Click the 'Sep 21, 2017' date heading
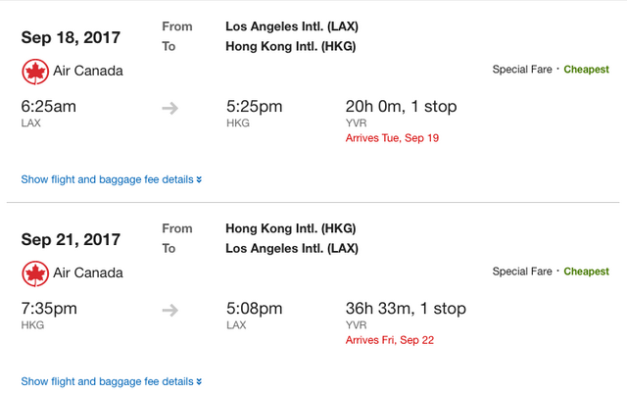The width and height of the screenshot is (627, 395). pos(71,240)
